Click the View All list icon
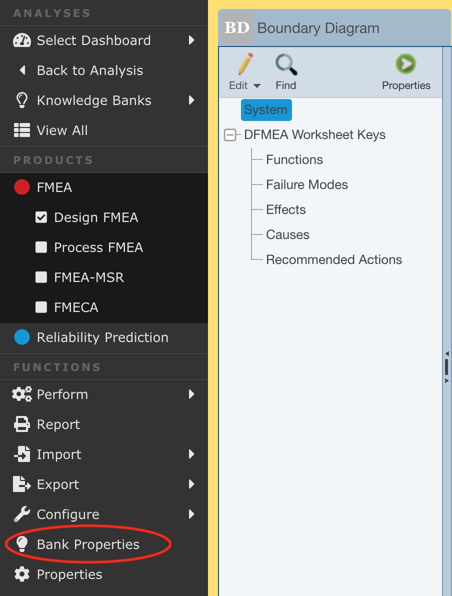Image resolution: width=452 pixels, height=596 pixels. [x=22, y=130]
